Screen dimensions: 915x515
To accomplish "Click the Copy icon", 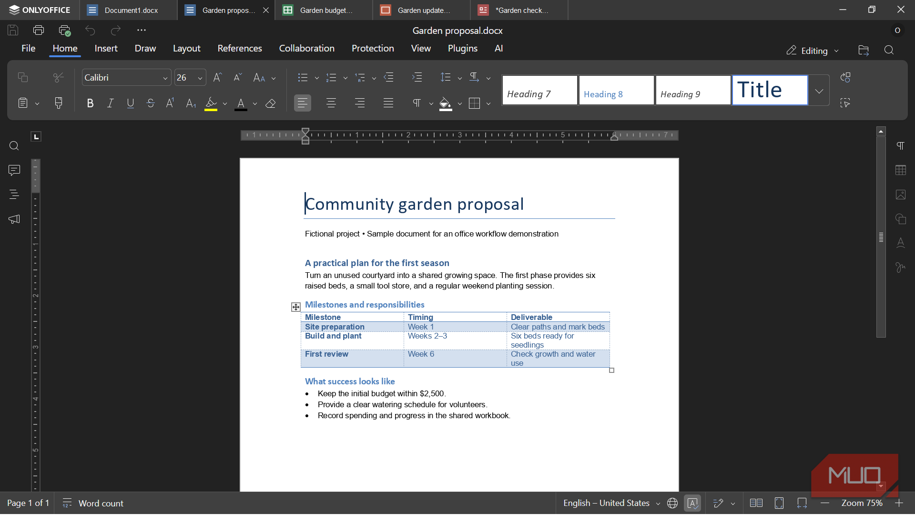I will click(22, 77).
